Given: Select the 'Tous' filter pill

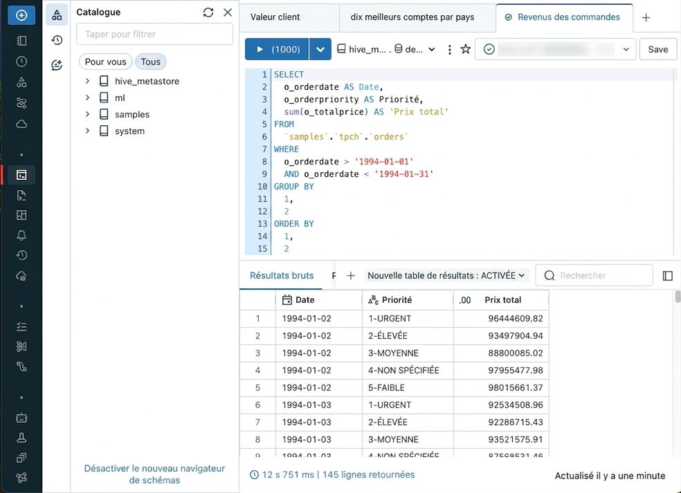Looking at the screenshot, I should 151,62.
